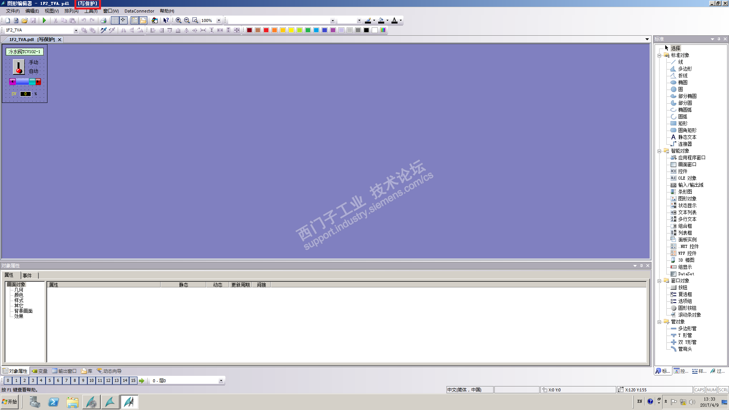Open the active layer dropdown

click(x=221, y=380)
